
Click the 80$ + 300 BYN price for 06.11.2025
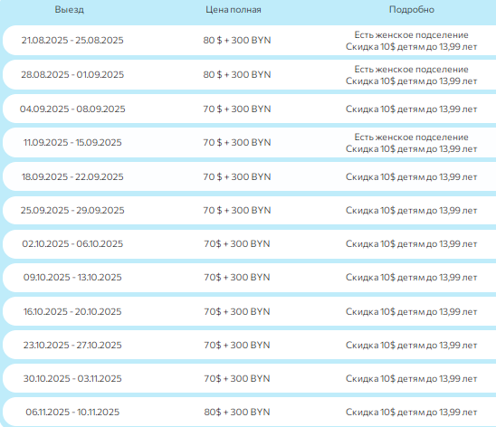pyautogui.click(x=237, y=412)
